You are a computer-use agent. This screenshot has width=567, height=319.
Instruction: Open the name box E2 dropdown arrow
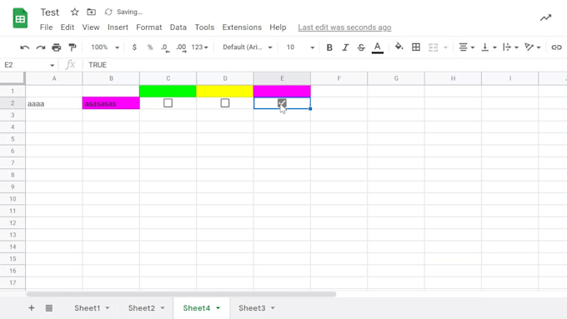(52, 66)
